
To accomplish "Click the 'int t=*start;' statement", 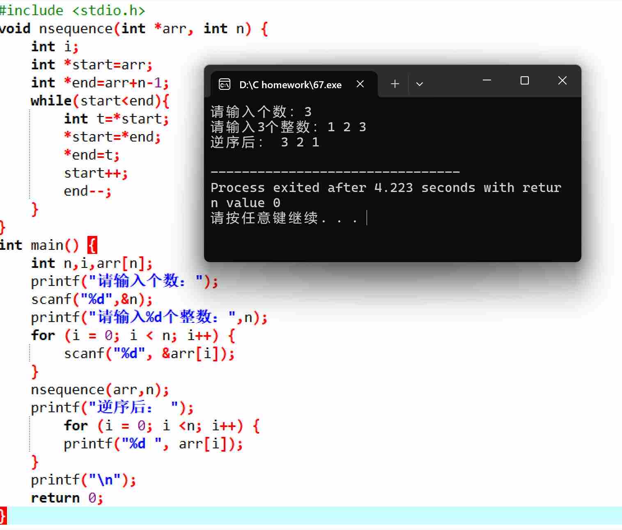I will tap(116, 119).
